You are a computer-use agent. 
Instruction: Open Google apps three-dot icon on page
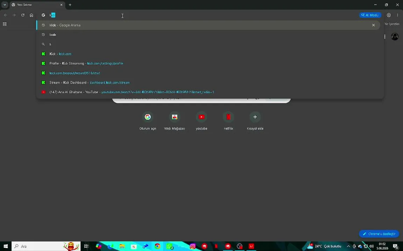(384, 37)
